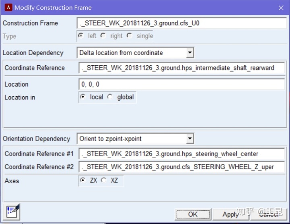
Task: Click the Coordinate Reference input field
Action: pyautogui.click(x=181, y=68)
